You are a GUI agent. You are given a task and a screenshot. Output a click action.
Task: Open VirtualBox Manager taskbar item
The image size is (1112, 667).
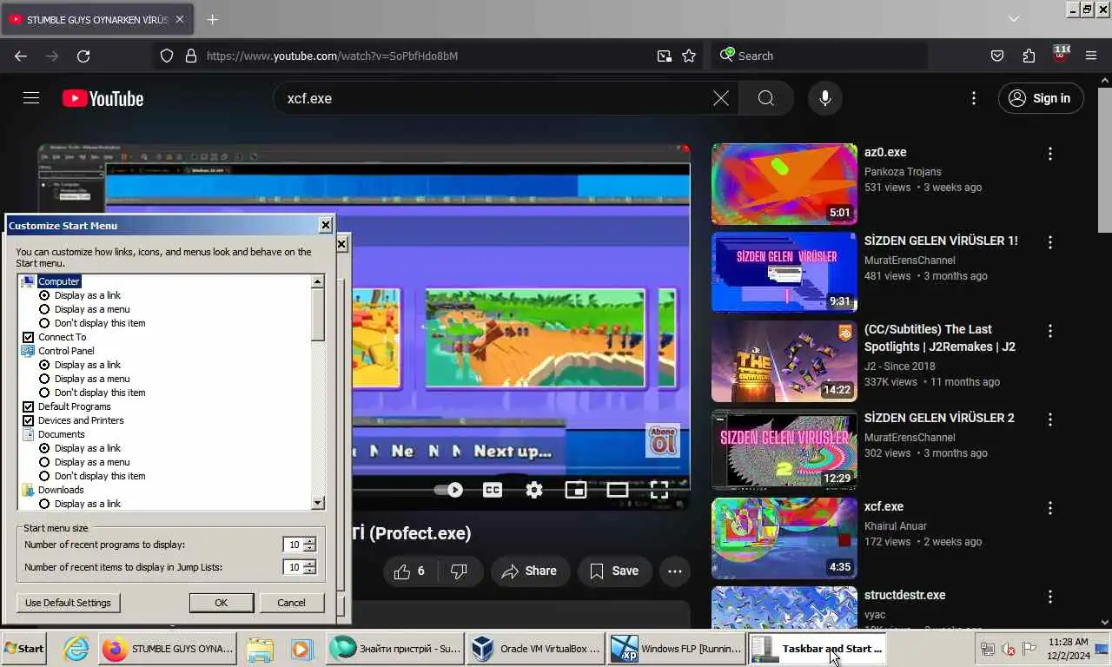click(535, 649)
